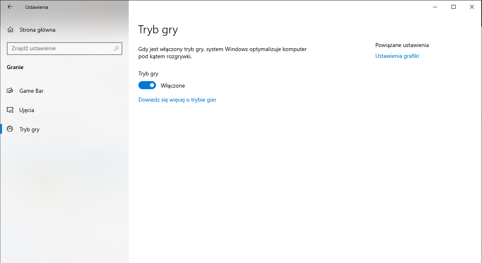This screenshot has width=482, height=263.
Task: Go back using the back arrow
Action: [x=10, y=7]
